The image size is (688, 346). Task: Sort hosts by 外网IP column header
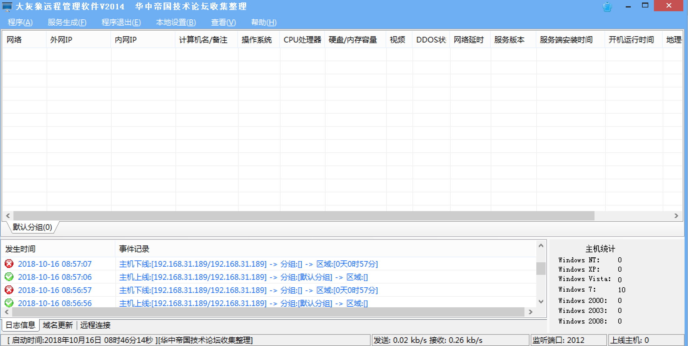(61, 40)
